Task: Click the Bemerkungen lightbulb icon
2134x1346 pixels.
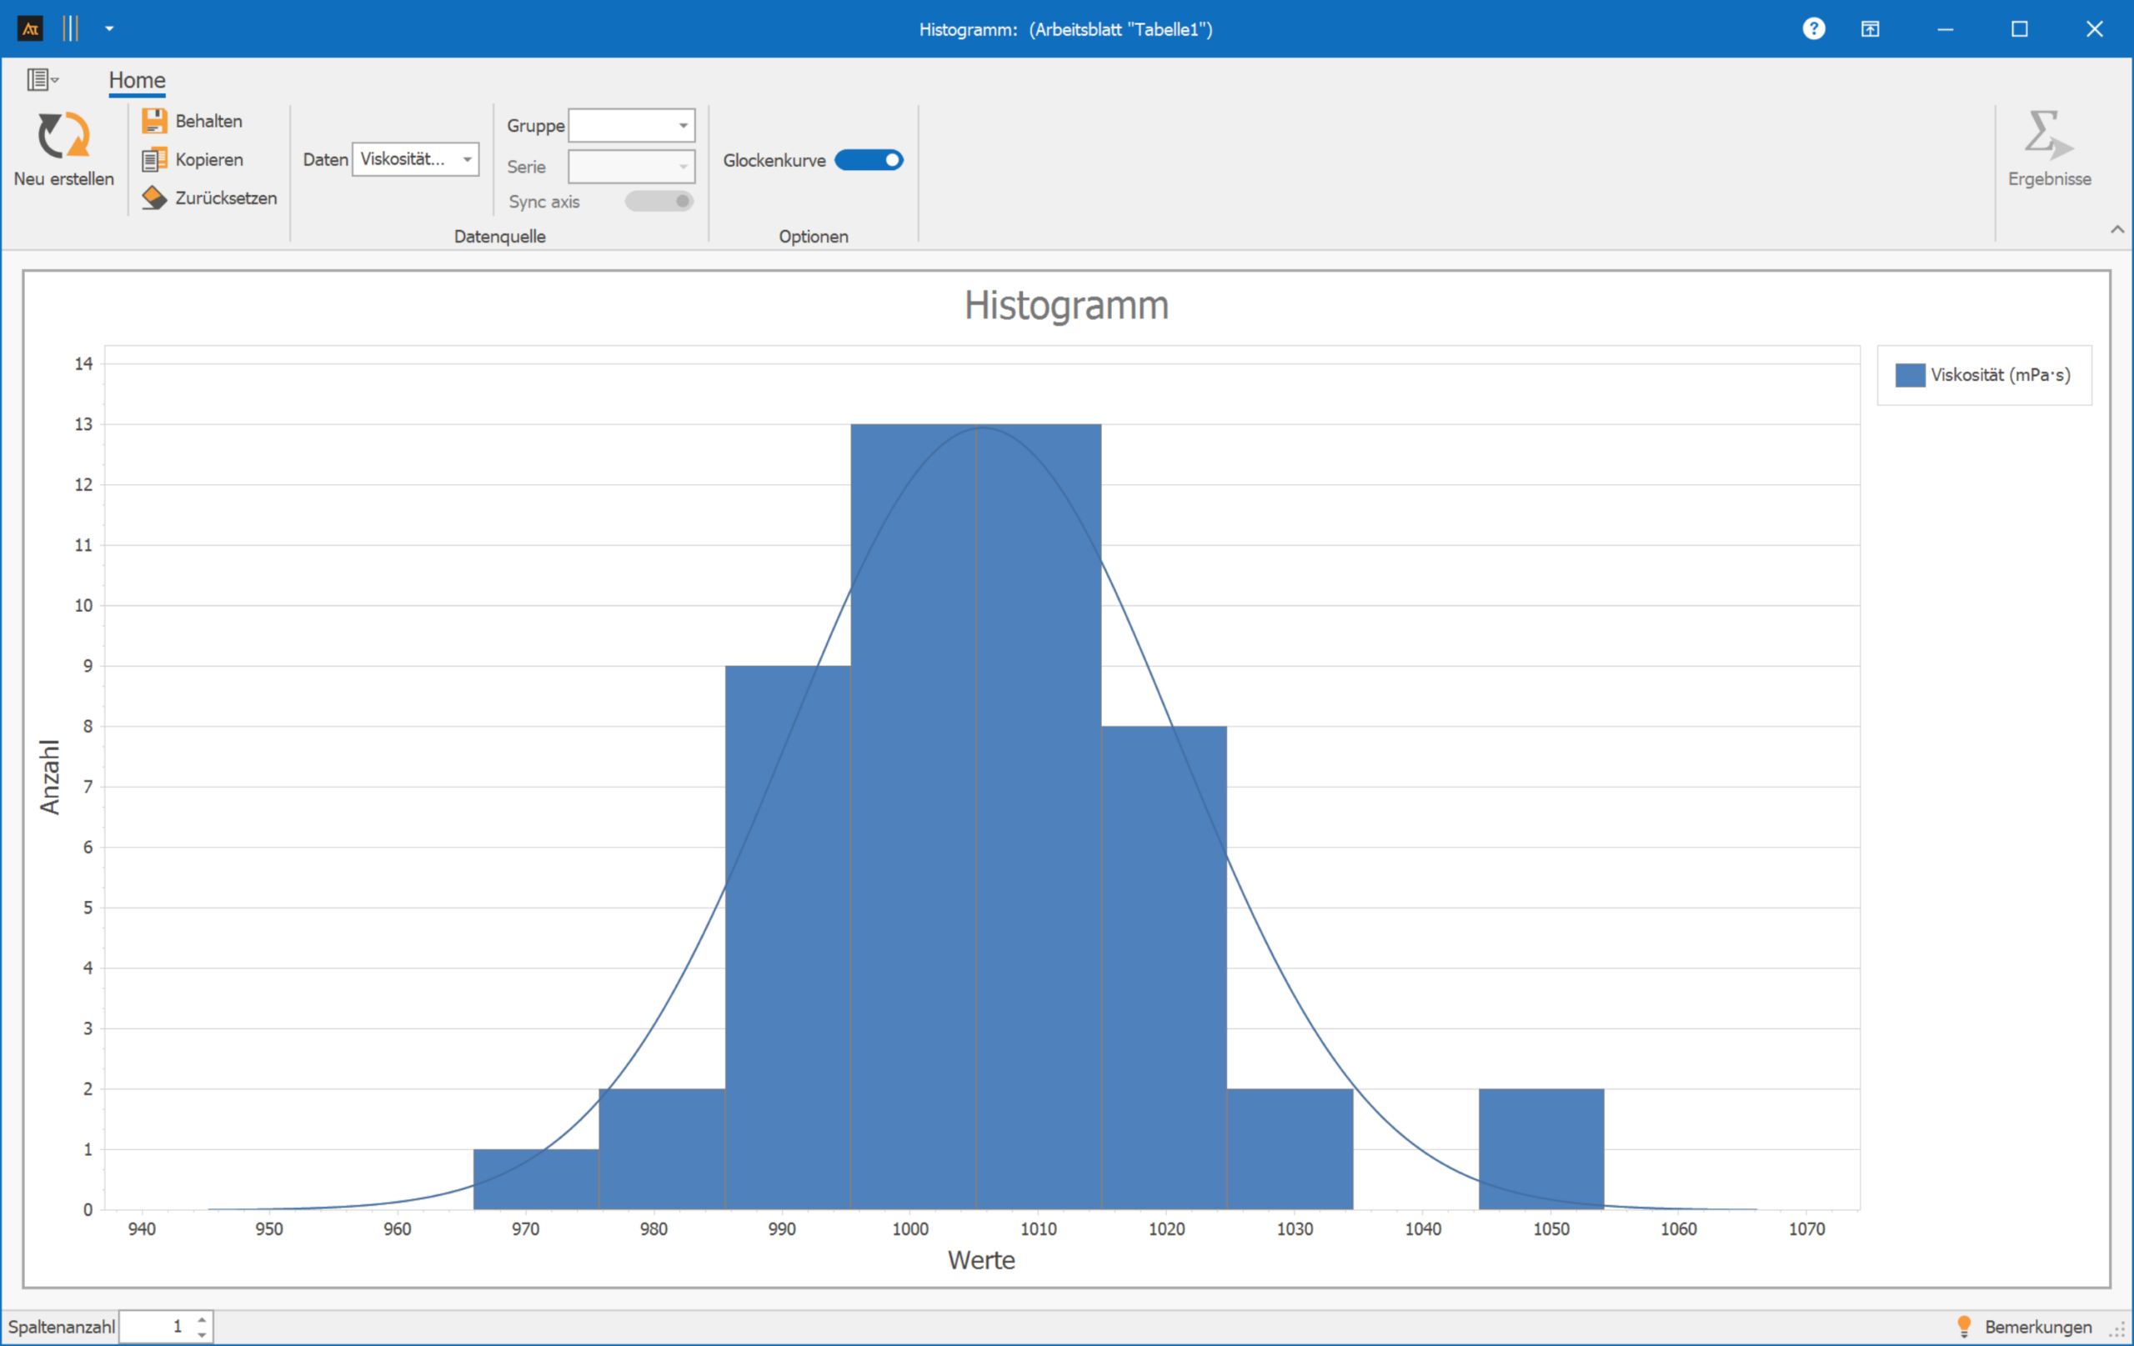Action: (1964, 1326)
